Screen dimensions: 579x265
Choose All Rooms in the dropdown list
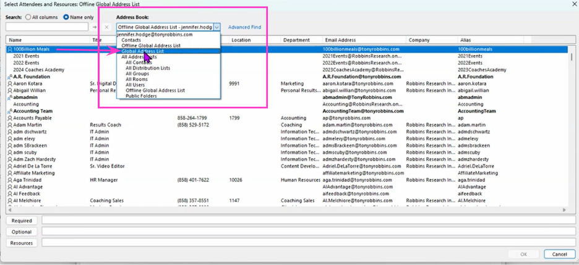tap(137, 79)
